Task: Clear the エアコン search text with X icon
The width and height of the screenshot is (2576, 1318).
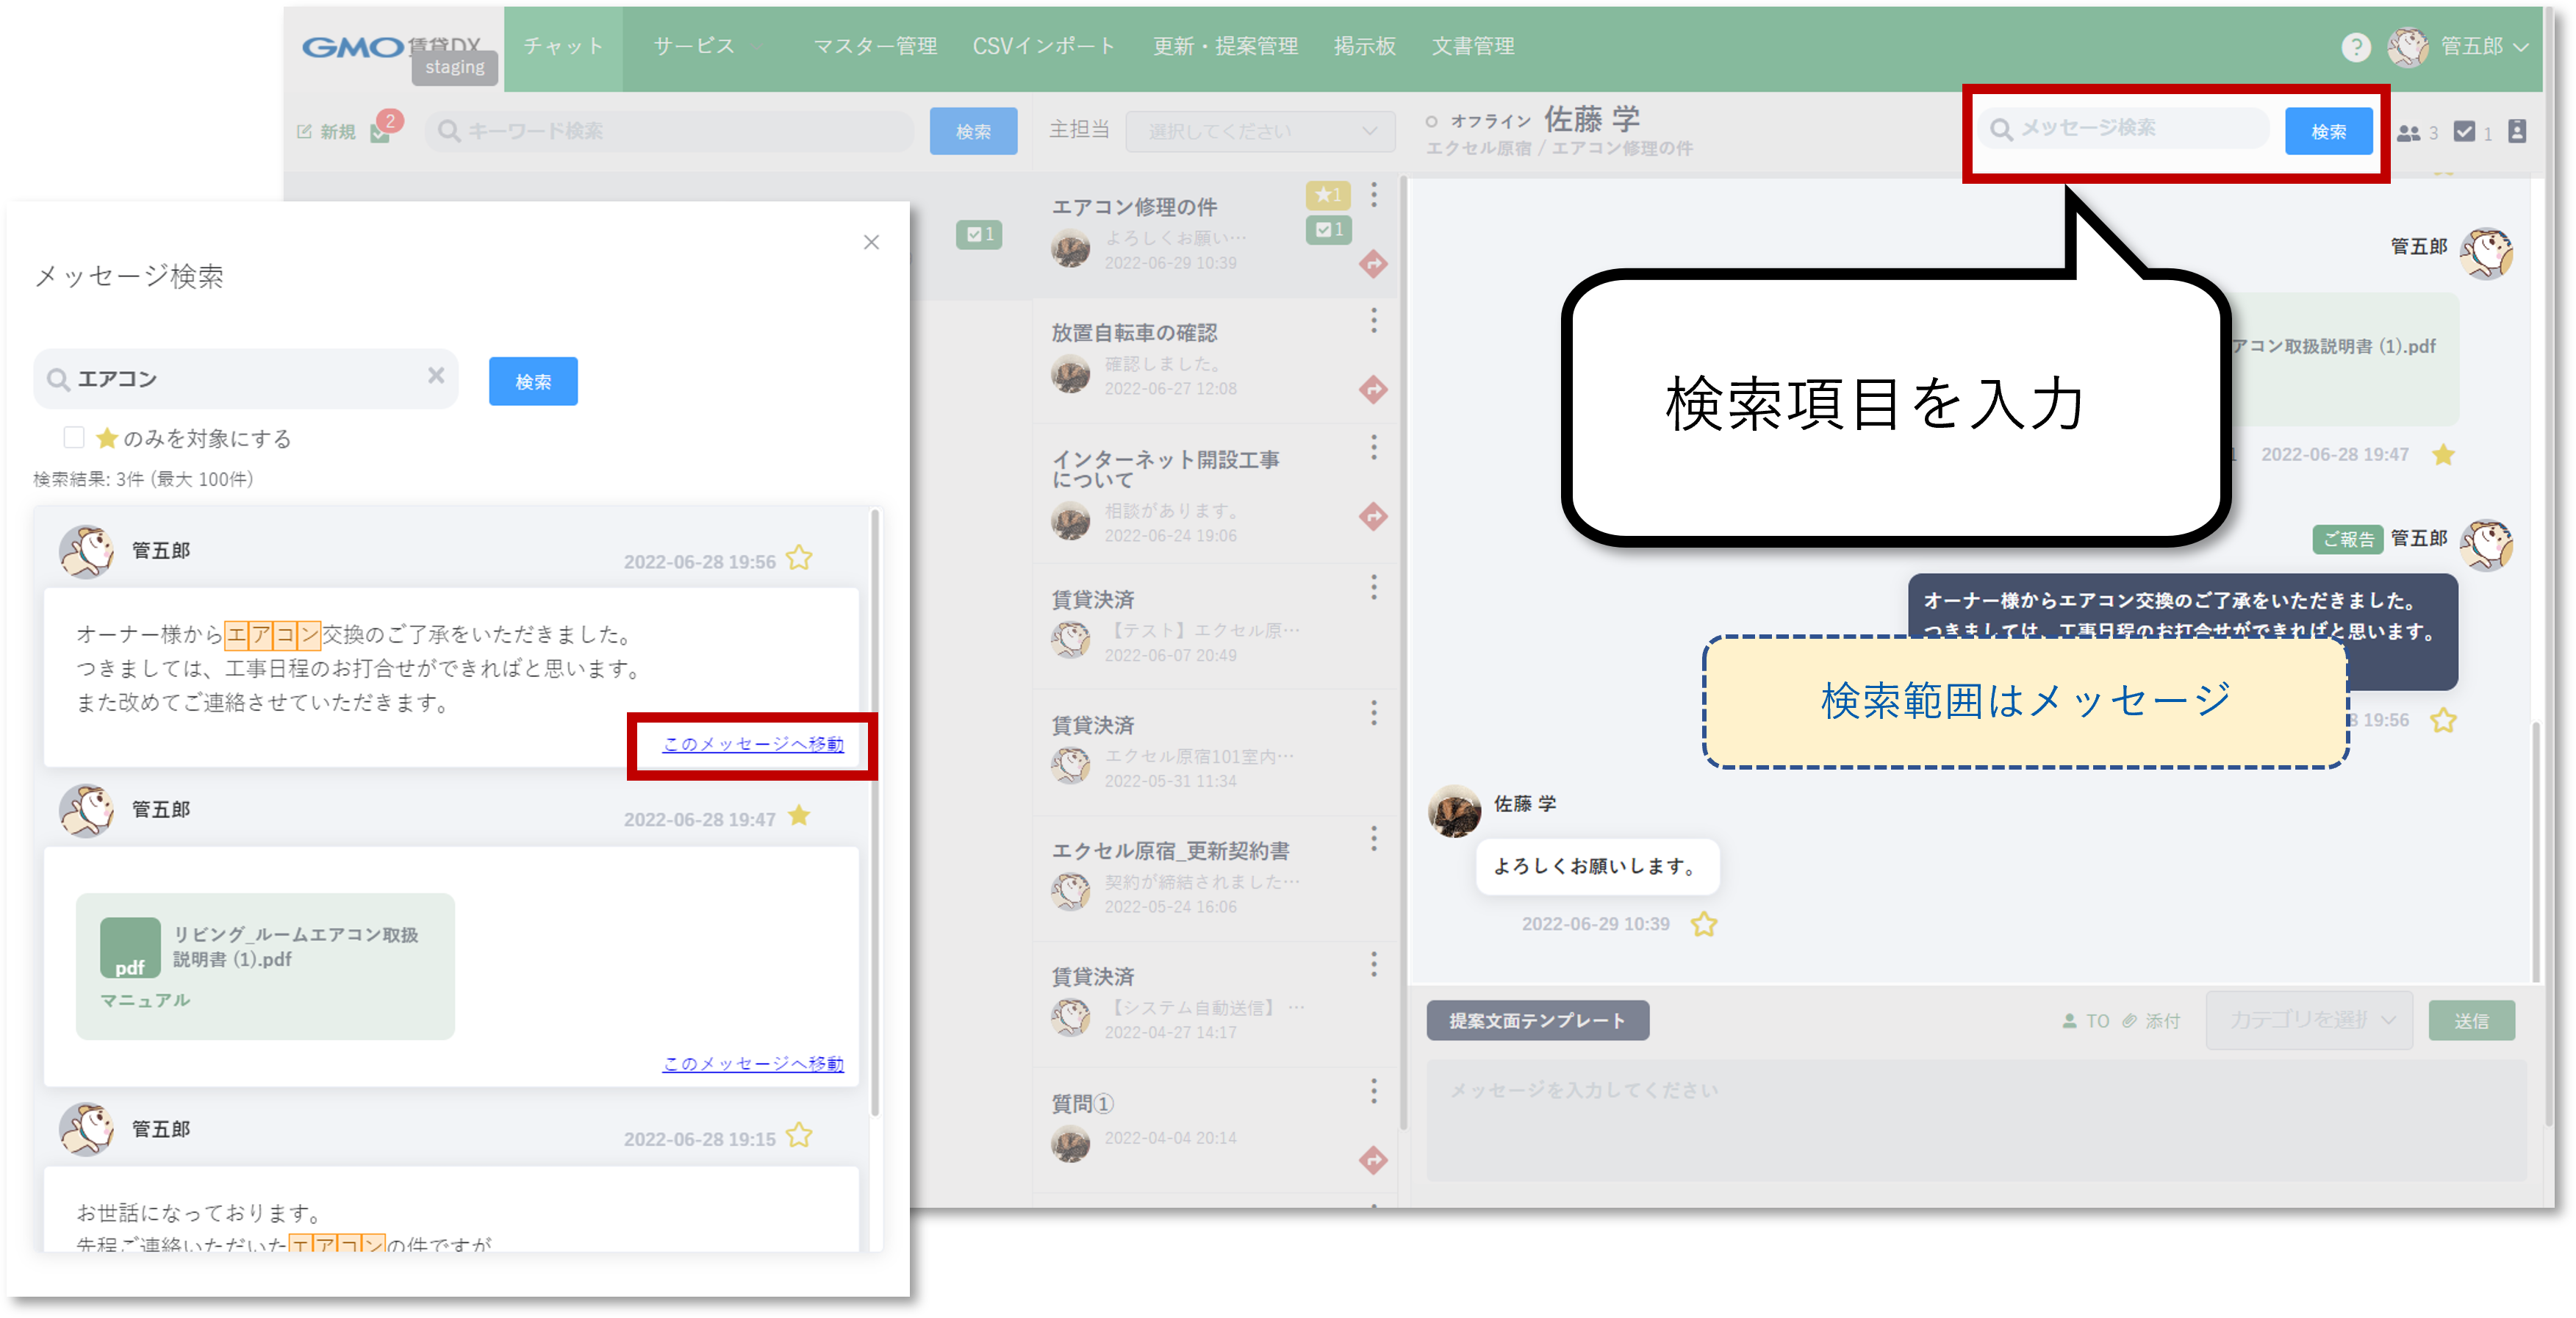Action: [x=436, y=376]
